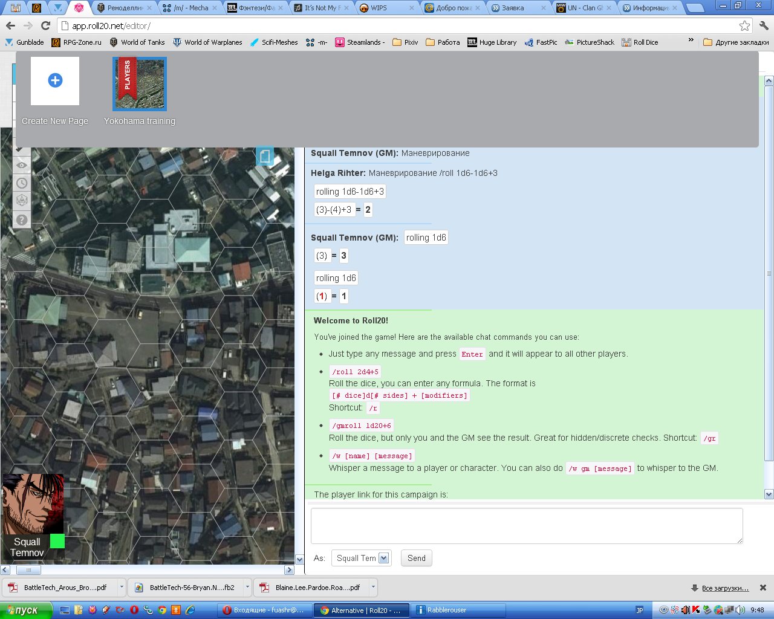Bookmark this page with star icon
The image size is (774, 619).
pyautogui.click(x=744, y=26)
